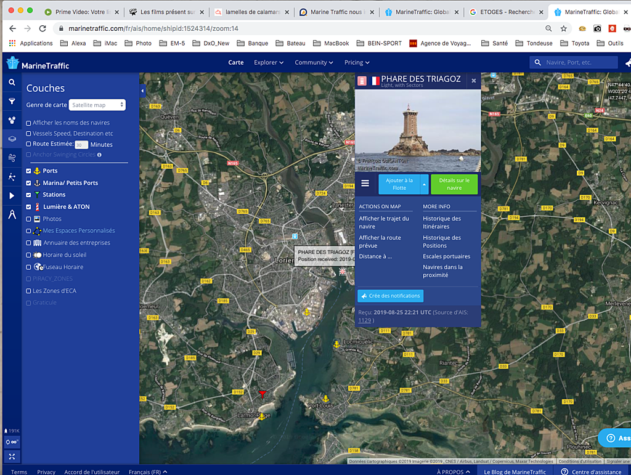Enable Vessels Speed, Destination etc checkbox

click(28, 134)
